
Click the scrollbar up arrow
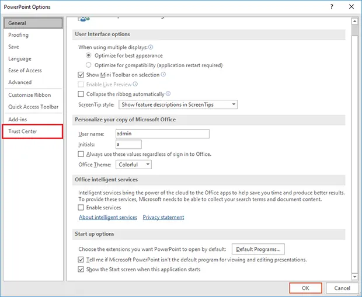pos(354,22)
